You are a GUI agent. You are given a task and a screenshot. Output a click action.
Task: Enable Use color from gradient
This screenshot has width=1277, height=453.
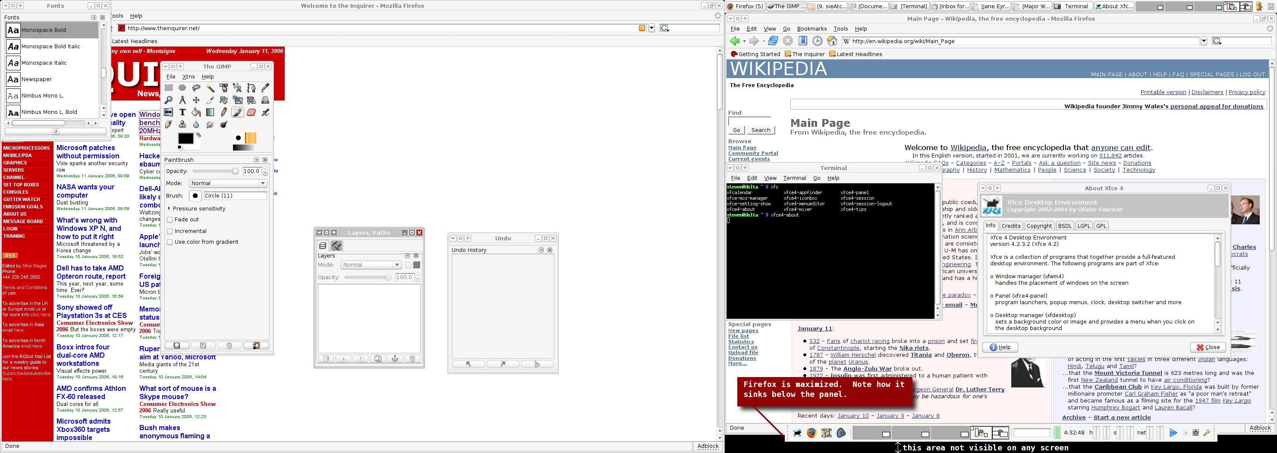click(170, 242)
